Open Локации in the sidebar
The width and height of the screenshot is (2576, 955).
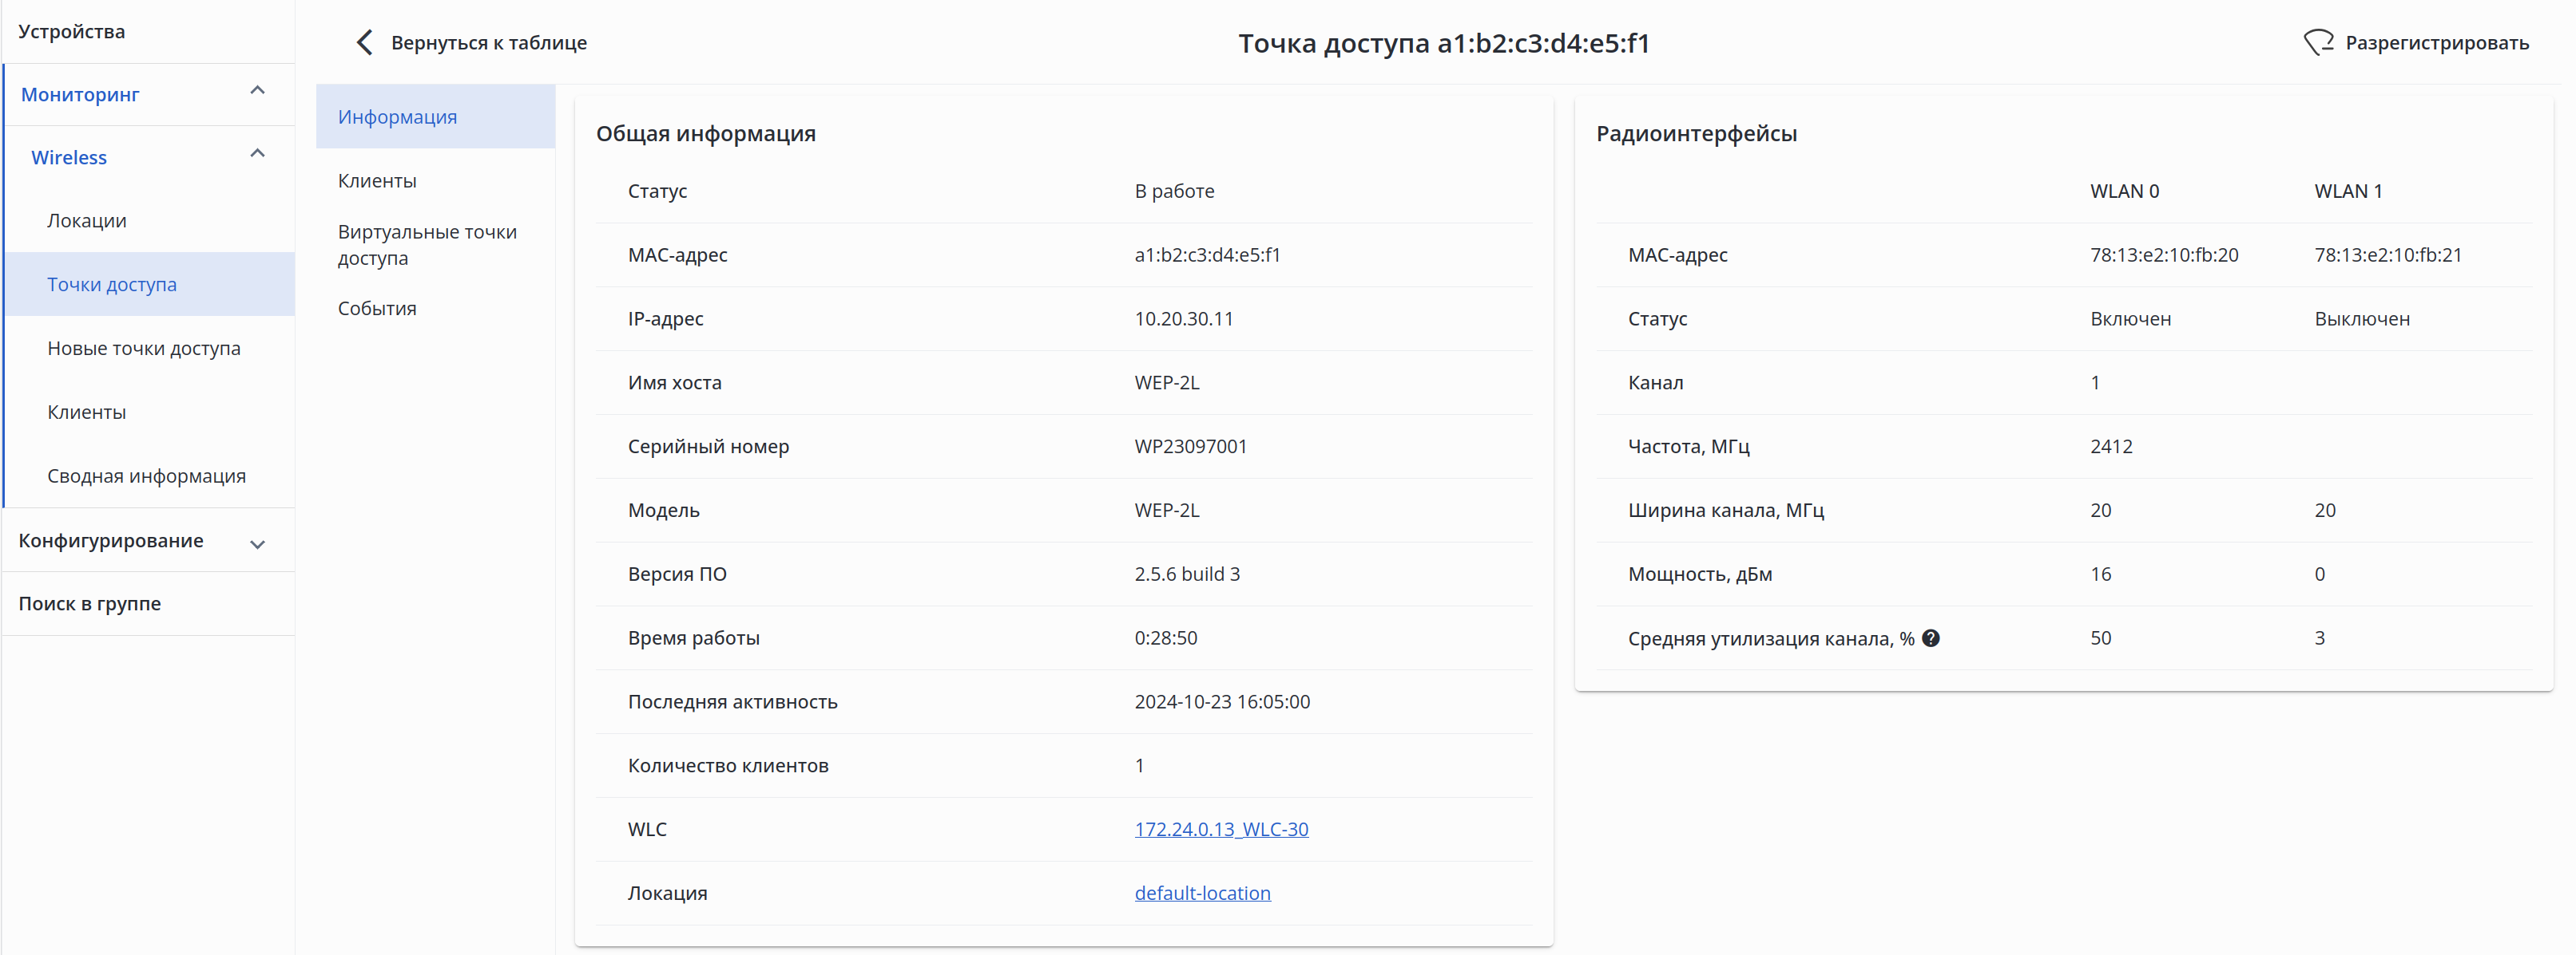point(87,221)
